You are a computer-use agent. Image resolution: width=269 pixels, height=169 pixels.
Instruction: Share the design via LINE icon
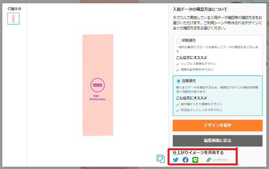coord(195,160)
